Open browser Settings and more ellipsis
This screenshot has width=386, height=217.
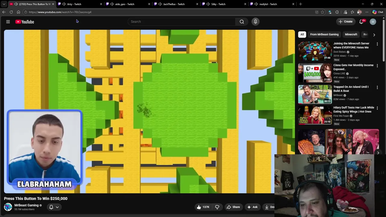tap(367, 12)
